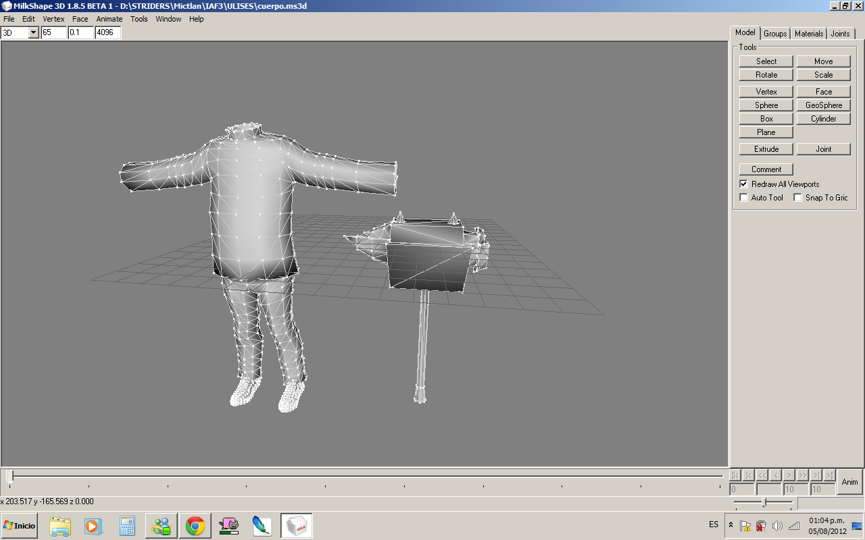Click the network signal tray icon
This screenshot has width=865, height=540.
pos(794,526)
